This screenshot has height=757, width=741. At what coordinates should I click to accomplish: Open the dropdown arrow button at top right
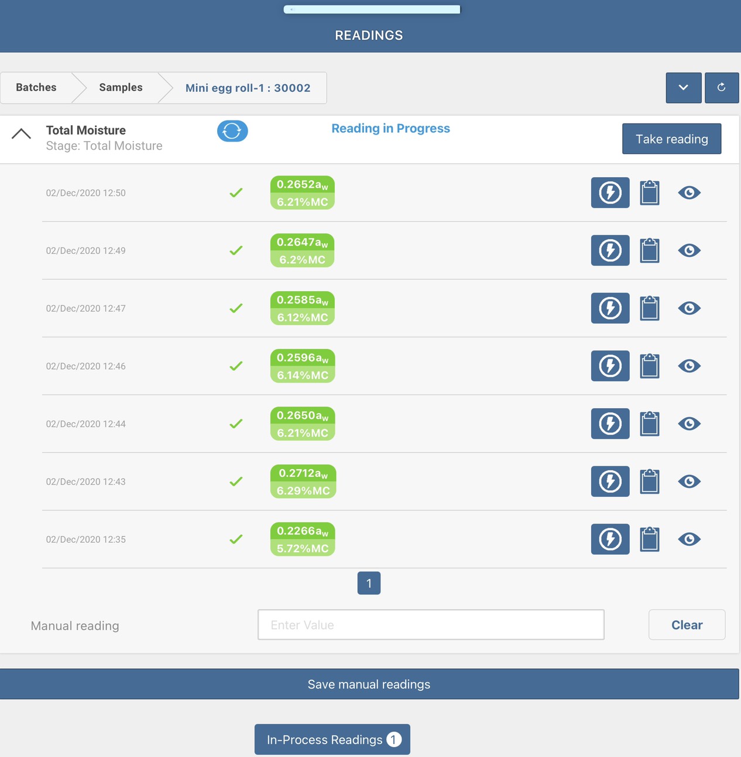click(x=683, y=88)
